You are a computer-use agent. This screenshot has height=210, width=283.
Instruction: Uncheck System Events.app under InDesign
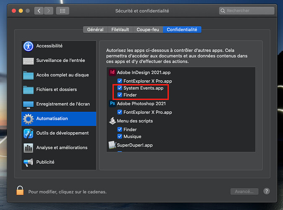(120, 88)
